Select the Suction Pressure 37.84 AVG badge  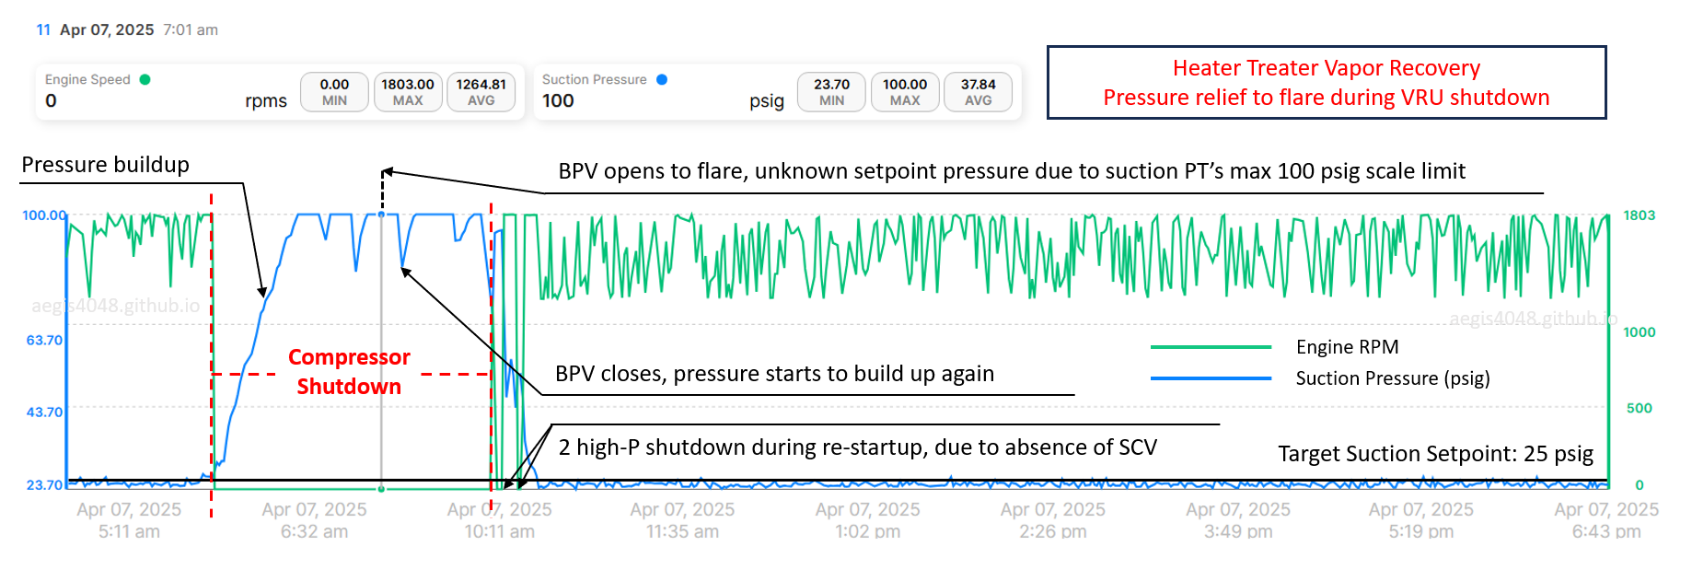coord(979,92)
